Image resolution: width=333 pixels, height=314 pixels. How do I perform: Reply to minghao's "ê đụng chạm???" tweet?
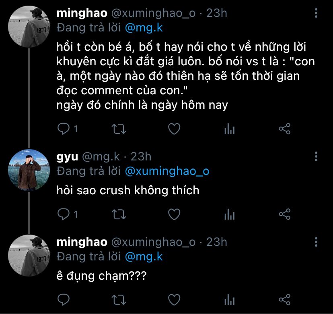tap(64, 299)
